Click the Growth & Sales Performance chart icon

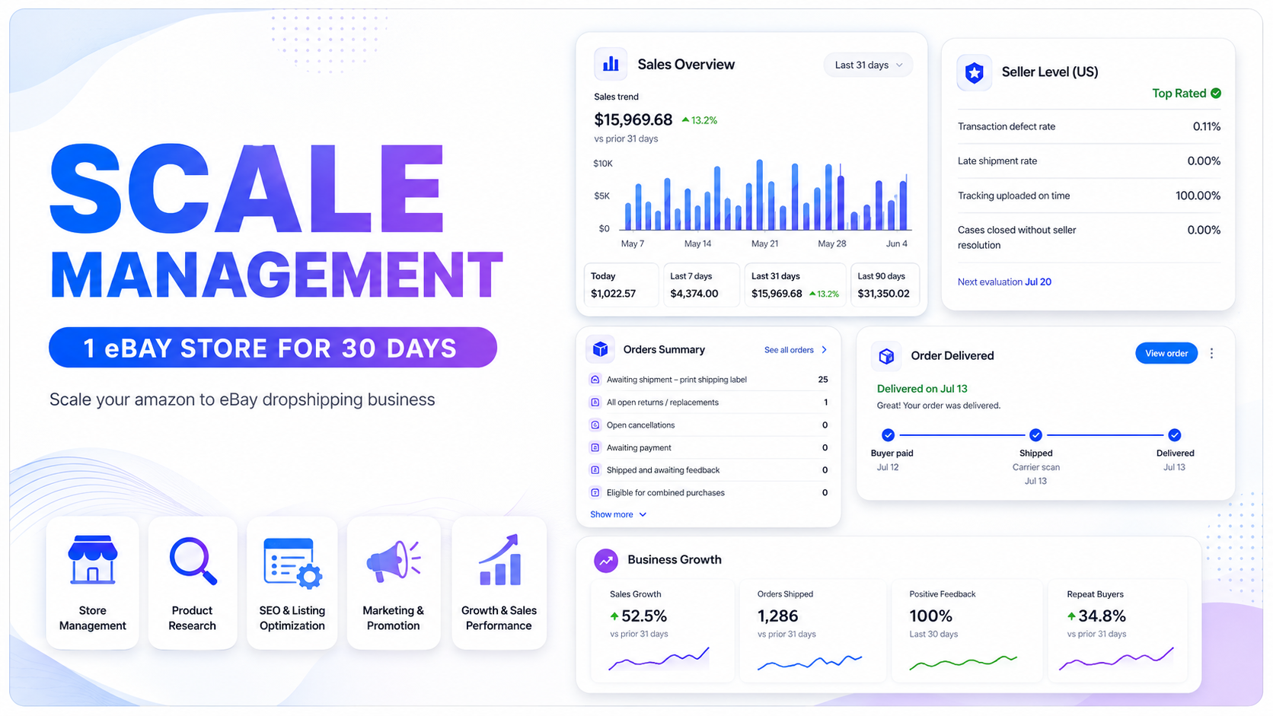(x=499, y=560)
